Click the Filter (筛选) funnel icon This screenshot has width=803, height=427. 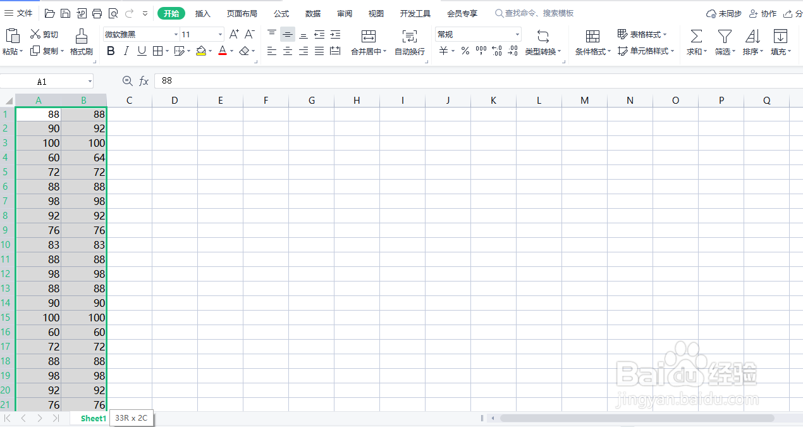coord(725,36)
